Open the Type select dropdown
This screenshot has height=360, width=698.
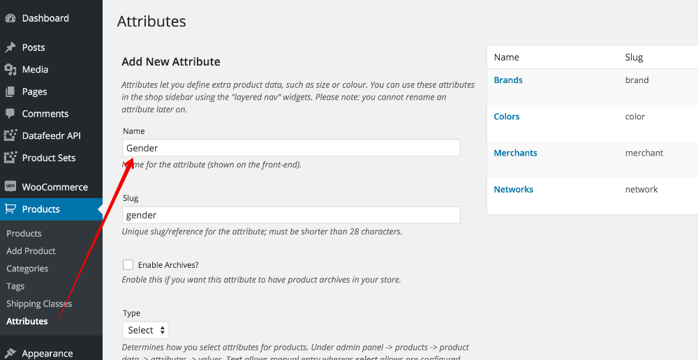[x=146, y=330]
